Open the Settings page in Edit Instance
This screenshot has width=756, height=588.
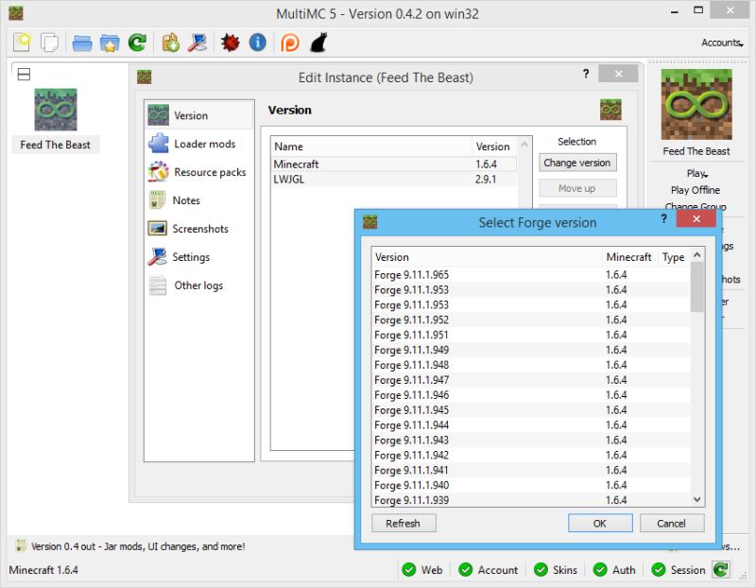(x=199, y=257)
